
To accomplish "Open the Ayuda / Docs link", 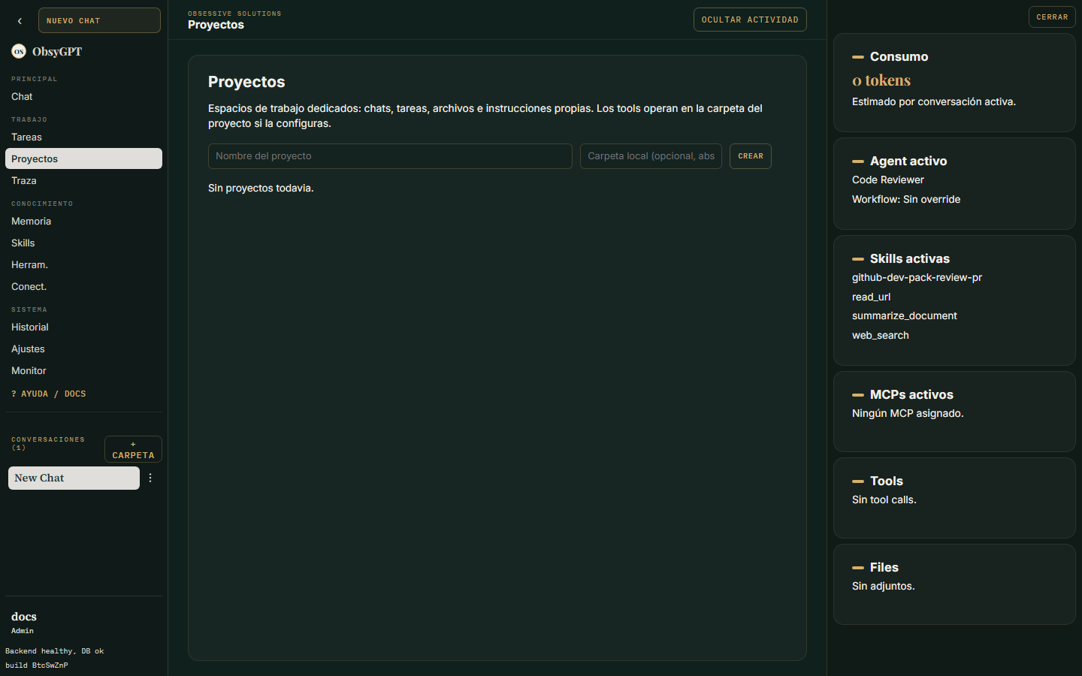I will 49,394.
